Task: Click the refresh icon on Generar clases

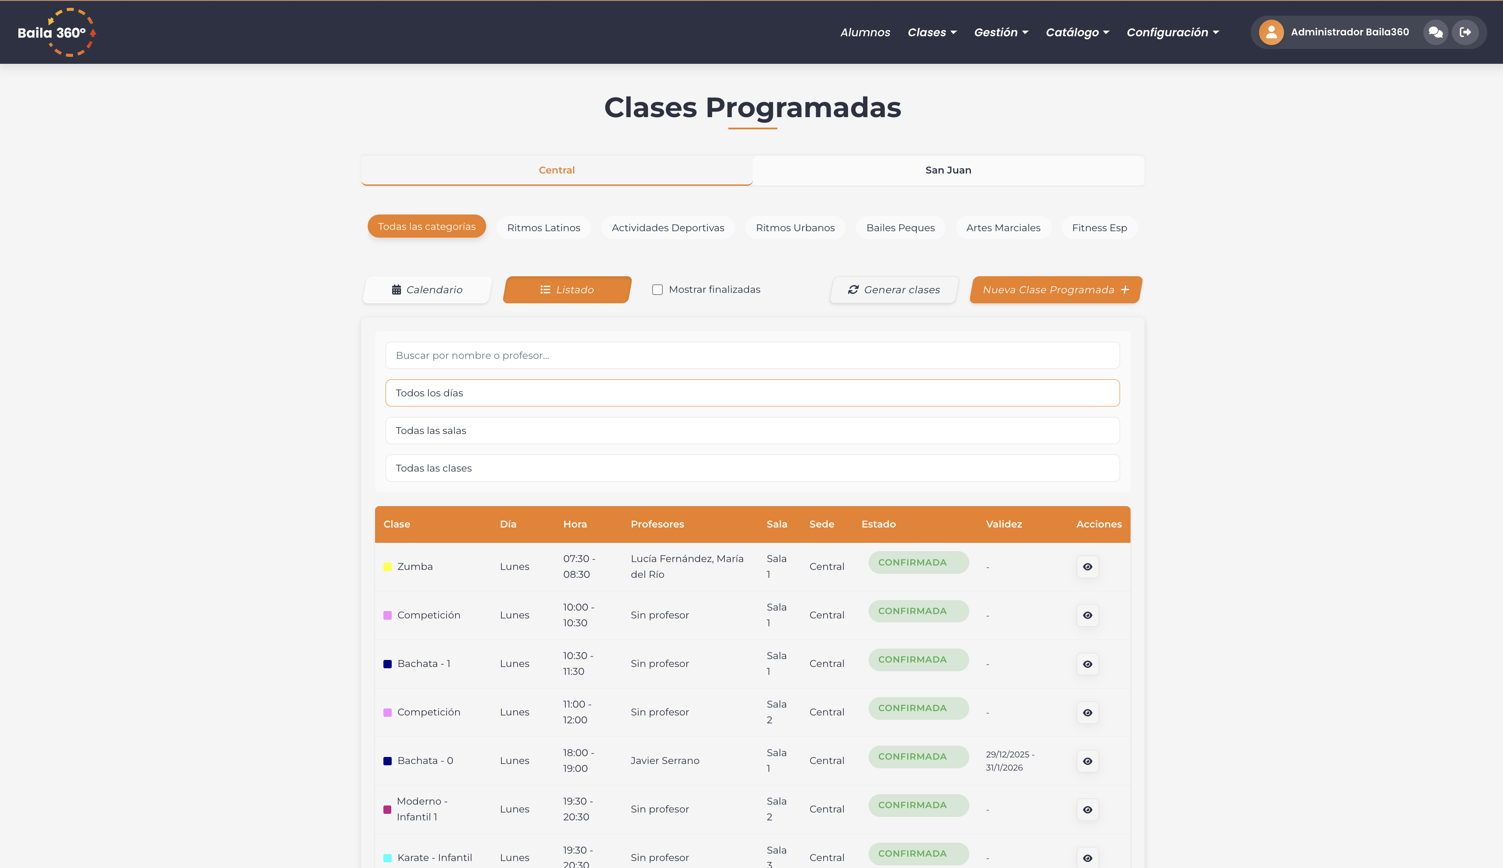Action: [854, 290]
